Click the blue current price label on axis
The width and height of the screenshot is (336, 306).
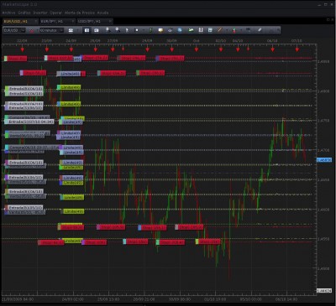pos(324,160)
